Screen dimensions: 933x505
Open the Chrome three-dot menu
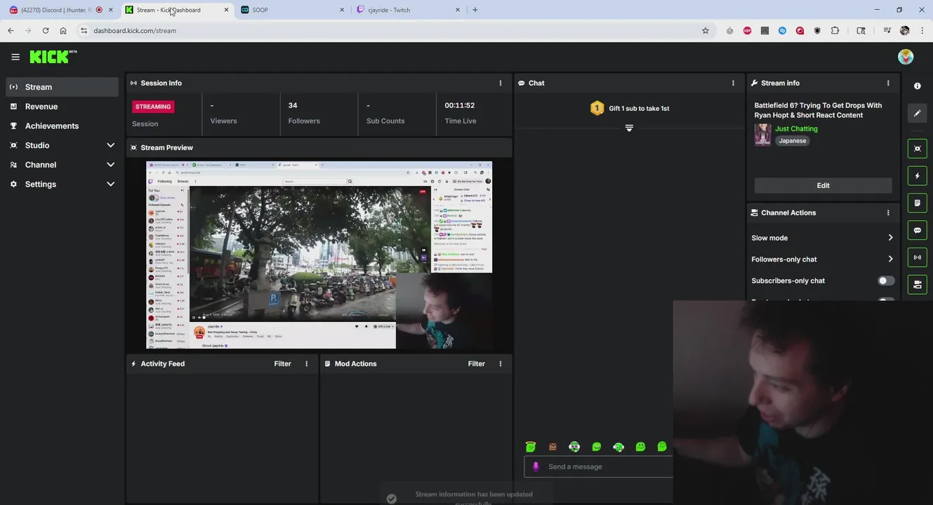[922, 31]
